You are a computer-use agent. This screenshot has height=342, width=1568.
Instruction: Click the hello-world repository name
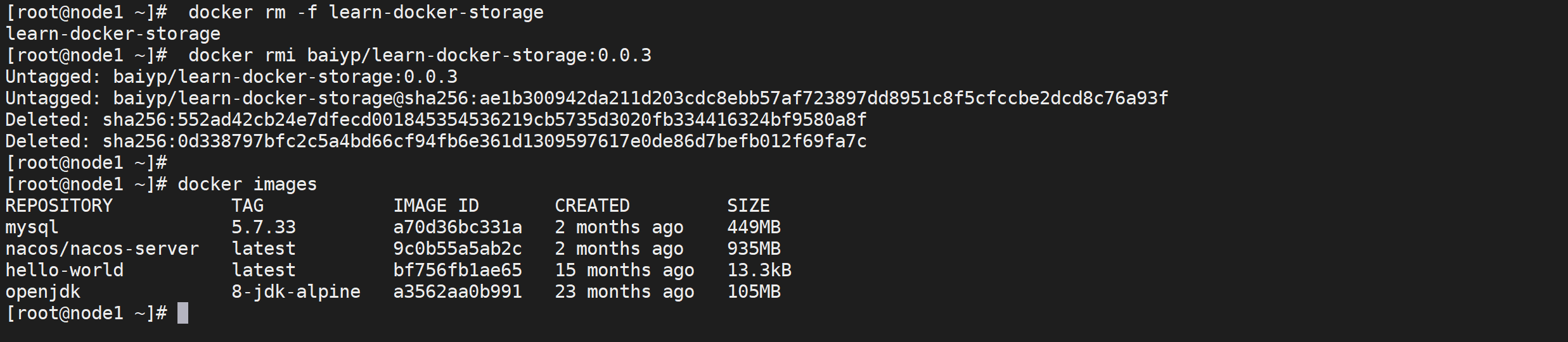[64, 270]
